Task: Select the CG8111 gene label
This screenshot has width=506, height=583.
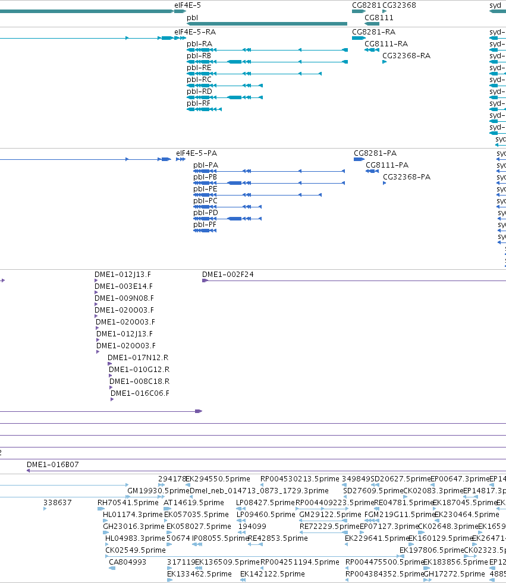Action: (379, 18)
